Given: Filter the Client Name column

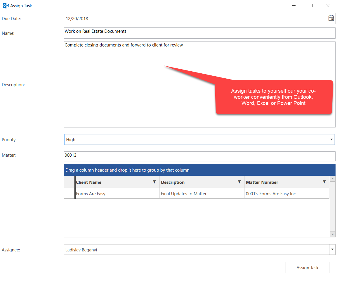Looking at the screenshot, I should [x=154, y=182].
